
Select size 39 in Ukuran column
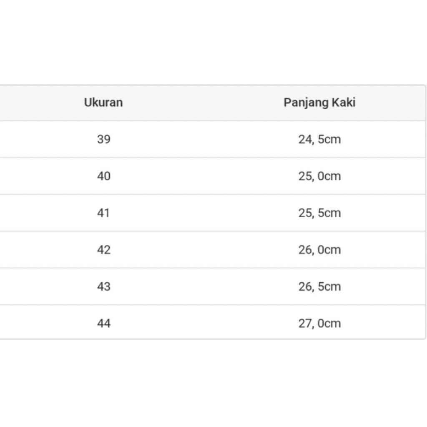tap(103, 139)
